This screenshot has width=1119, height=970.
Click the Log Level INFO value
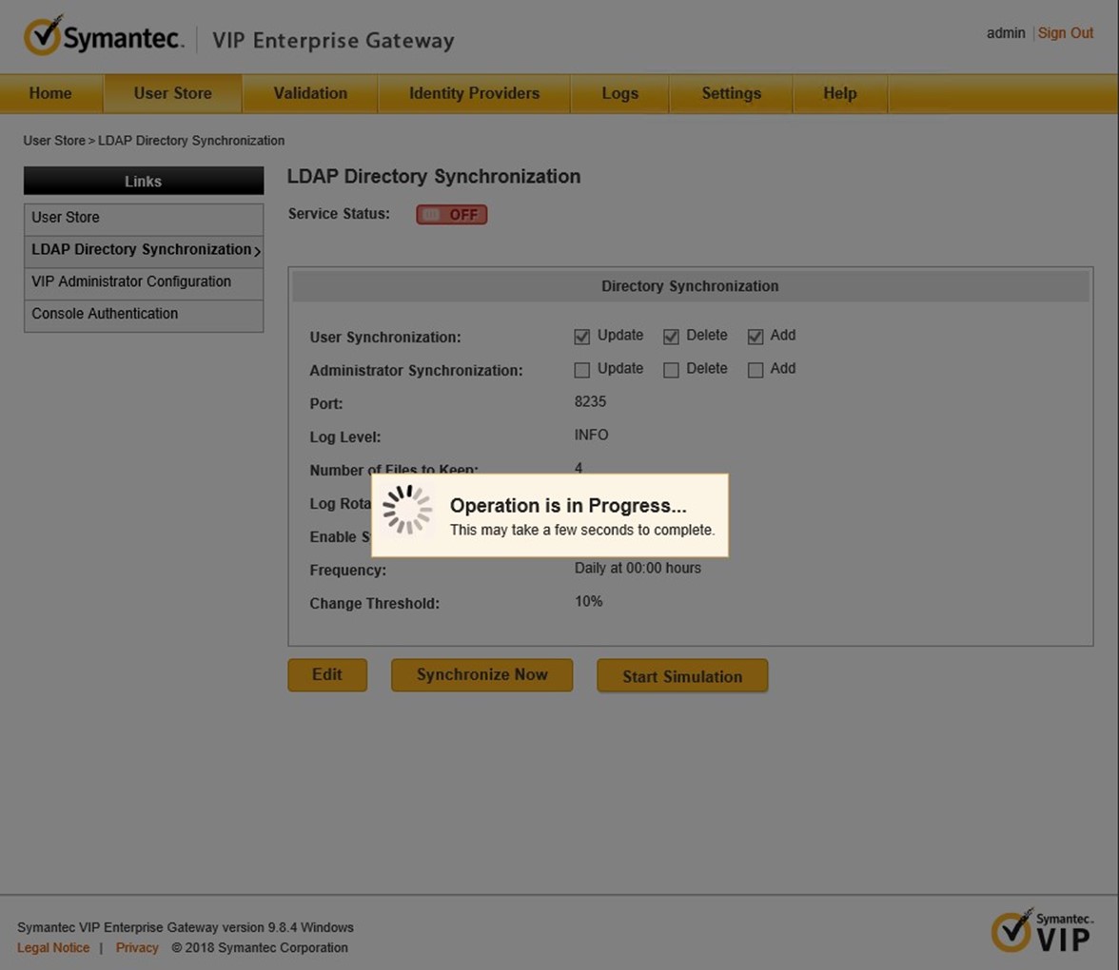pos(592,436)
